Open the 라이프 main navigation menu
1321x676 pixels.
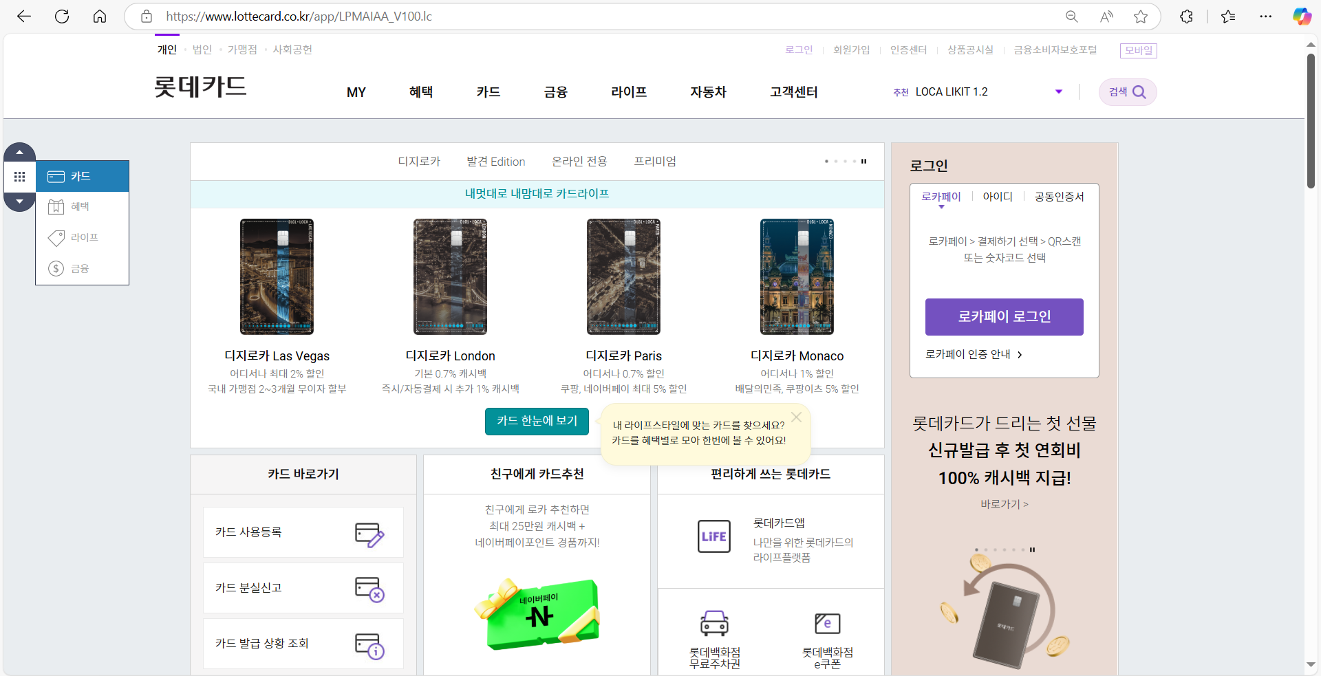coord(629,92)
